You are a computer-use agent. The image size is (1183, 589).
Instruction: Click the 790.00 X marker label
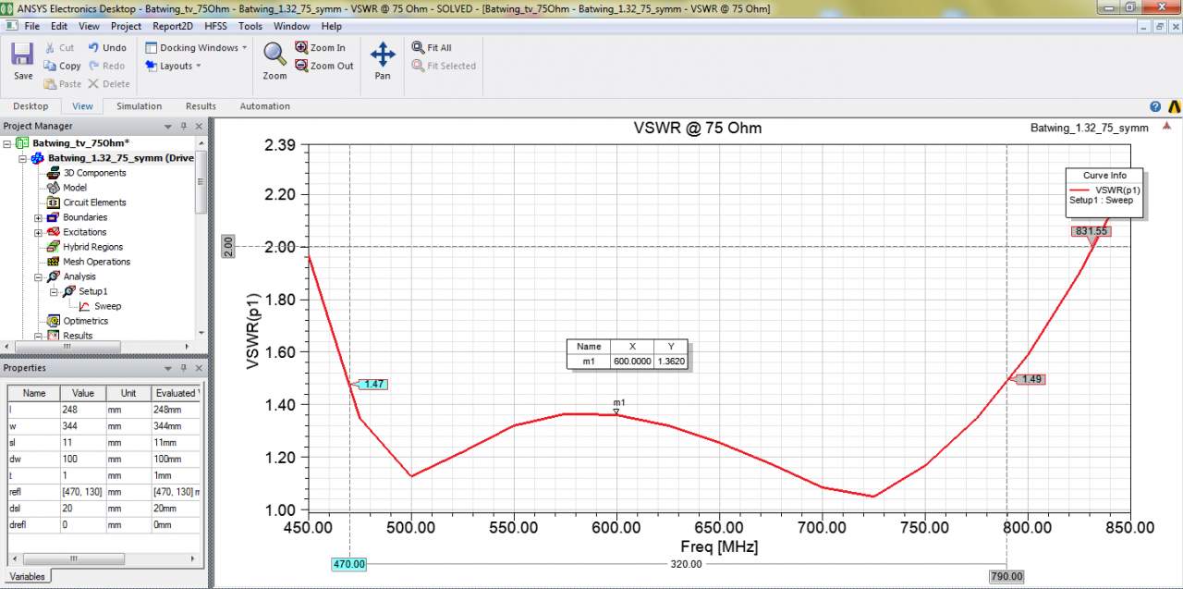[x=1006, y=576]
